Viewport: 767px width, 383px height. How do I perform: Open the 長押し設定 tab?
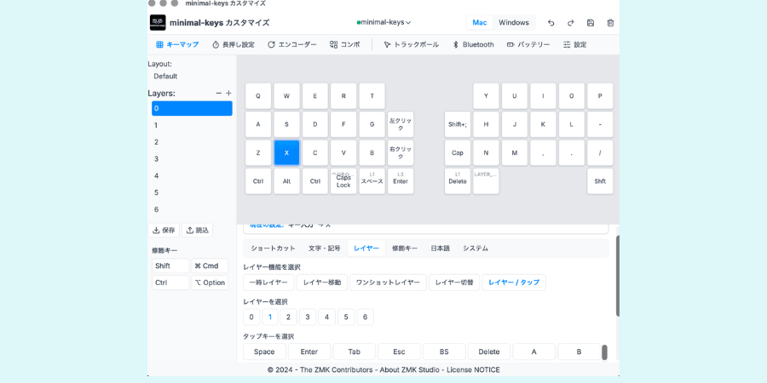[234, 44]
